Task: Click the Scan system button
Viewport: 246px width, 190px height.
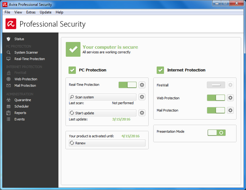Action: [102, 97]
